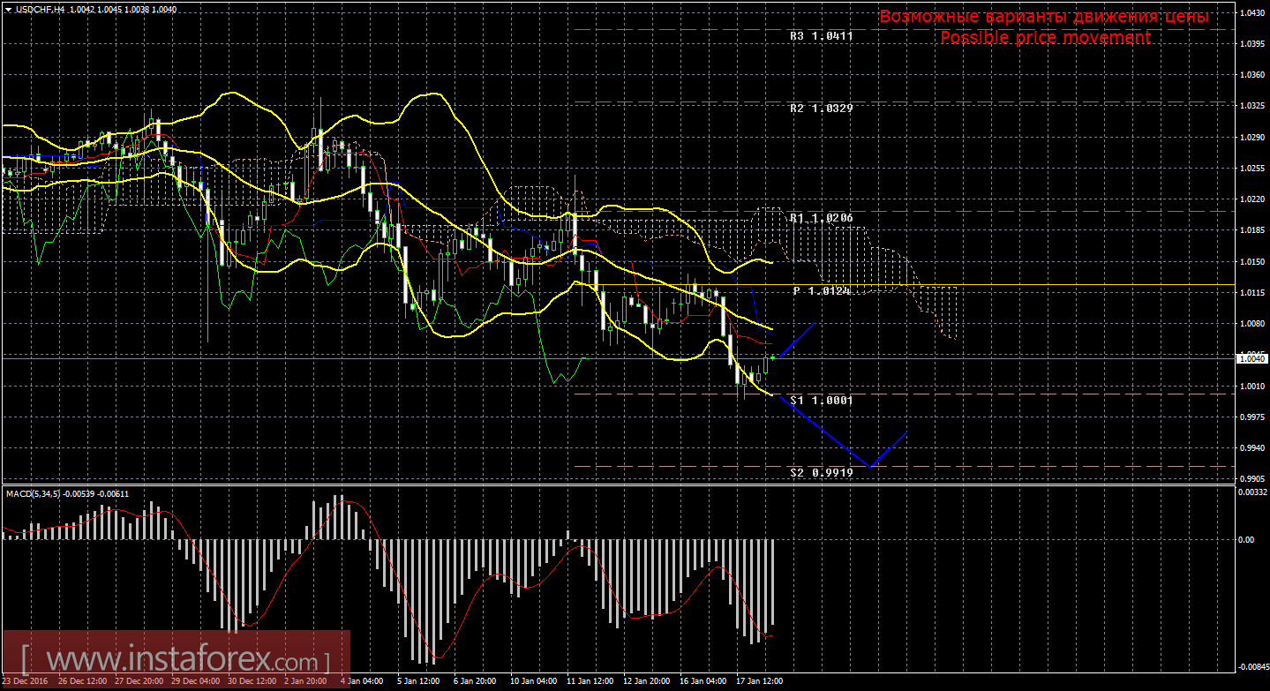Click the triangle arrow beside USDCHF,H4

click(x=8, y=9)
